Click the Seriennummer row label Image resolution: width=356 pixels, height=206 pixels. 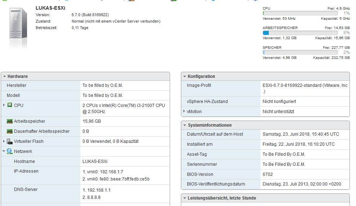tap(202, 164)
